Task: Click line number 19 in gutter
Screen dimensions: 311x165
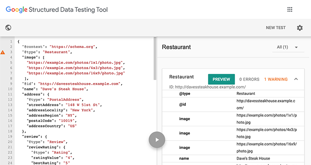Action: click(x=10, y=137)
